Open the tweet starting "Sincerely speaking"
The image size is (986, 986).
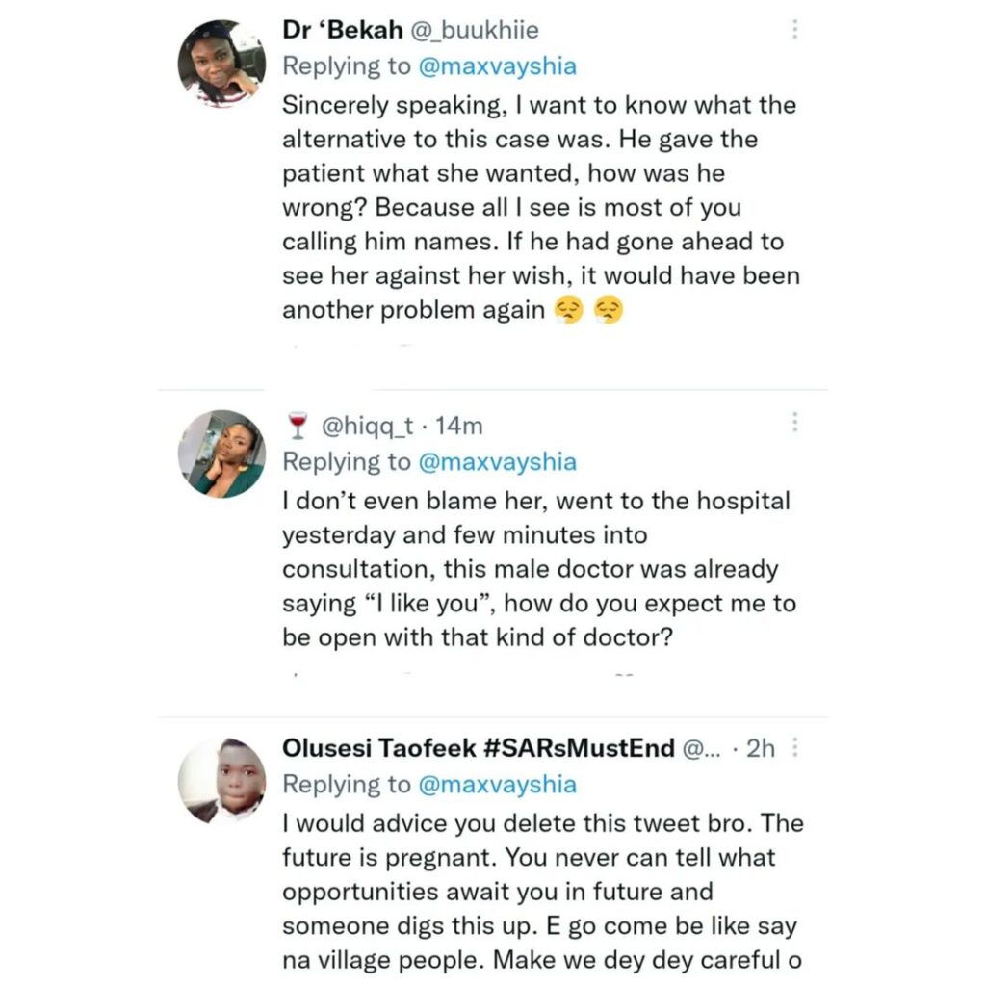click(539, 207)
